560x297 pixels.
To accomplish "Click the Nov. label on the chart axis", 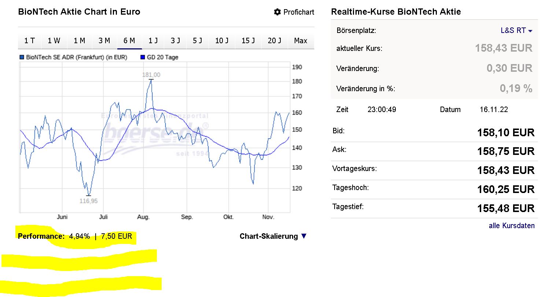I will (x=268, y=217).
